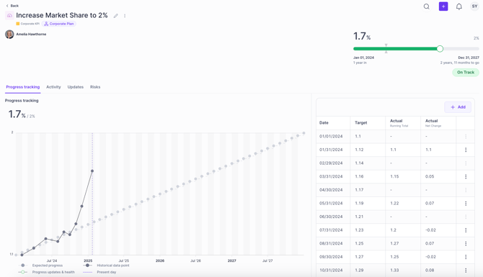Switch to the Risks tab

coord(95,87)
